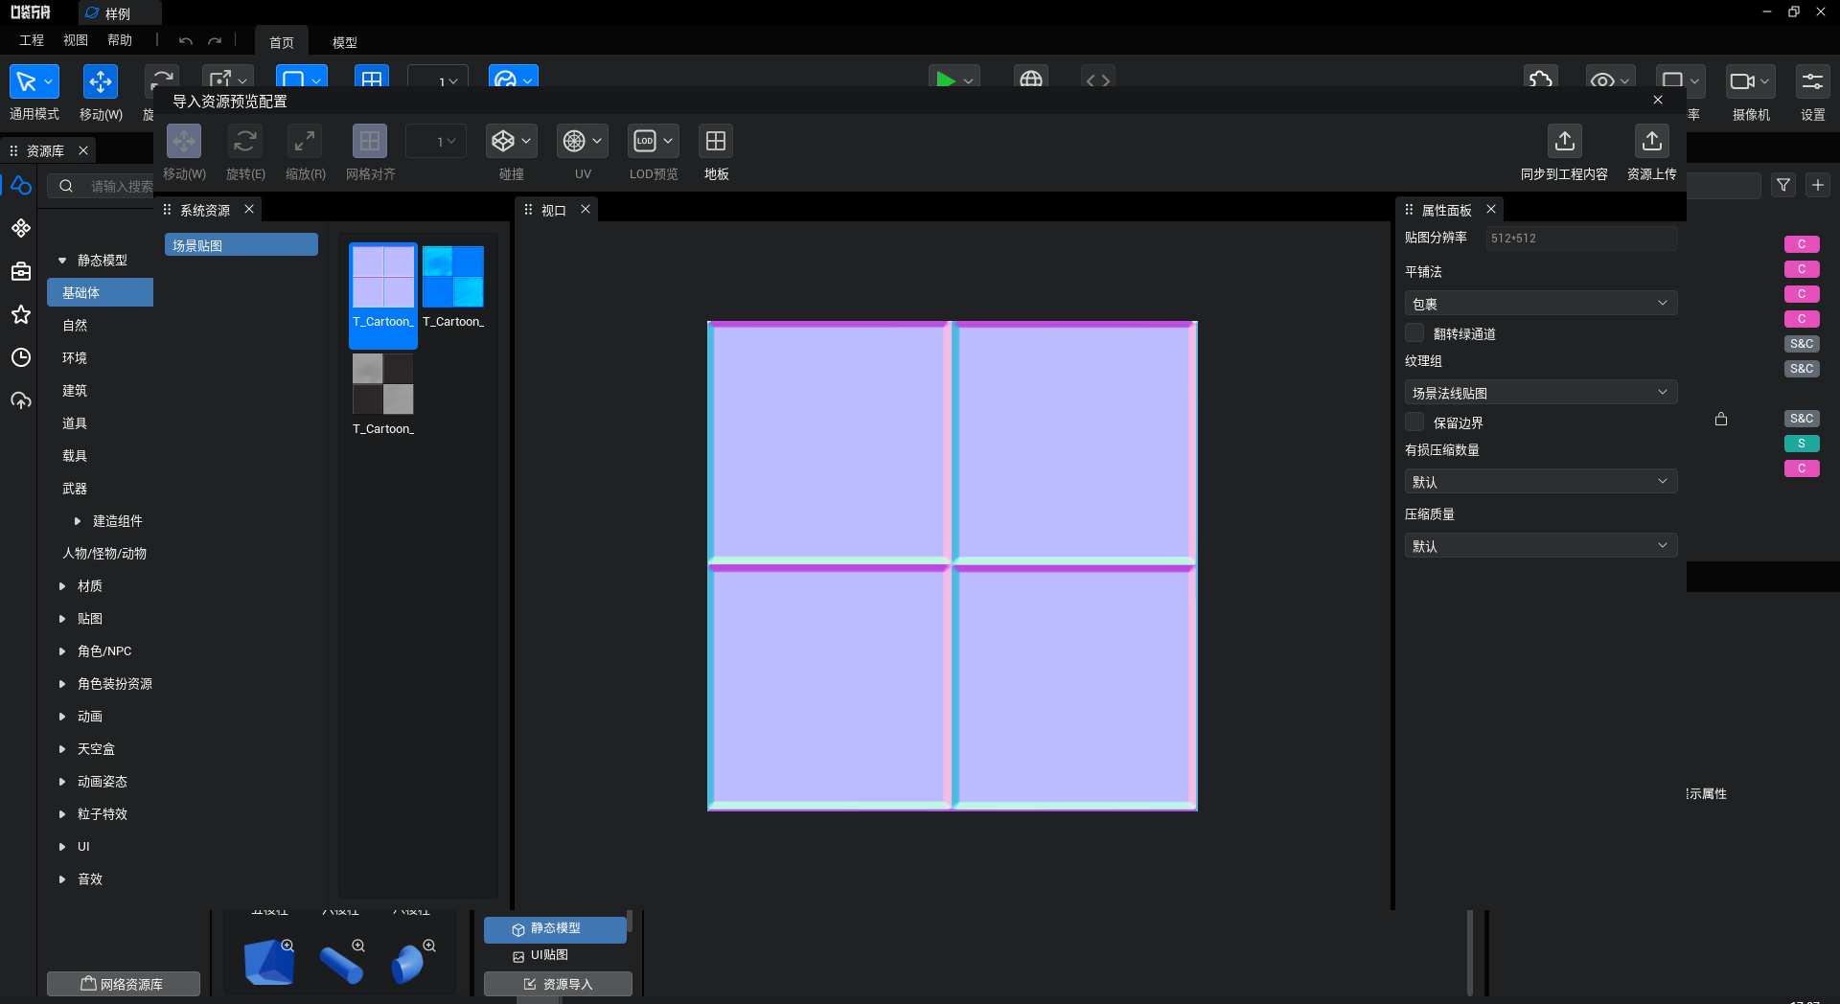Select the blue T_Cartoon_ texture thumbnail
The width and height of the screenshot is (1840, 1004).
453,277
